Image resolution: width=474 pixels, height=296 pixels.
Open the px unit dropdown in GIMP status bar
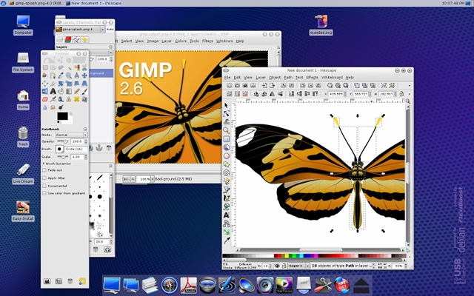tap(129, 179)
